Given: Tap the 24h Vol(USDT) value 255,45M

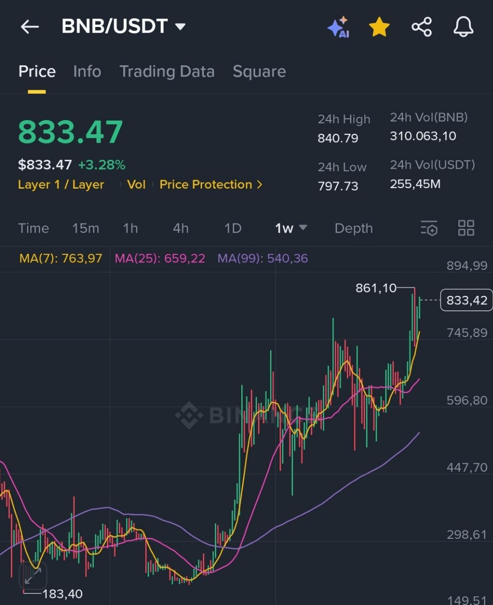Looking at the screenshot, I should 415,184.
